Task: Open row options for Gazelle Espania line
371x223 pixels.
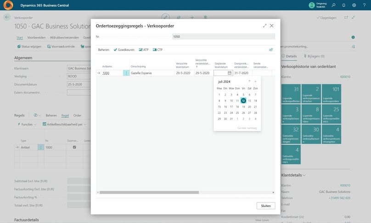Action: [126, 73]
